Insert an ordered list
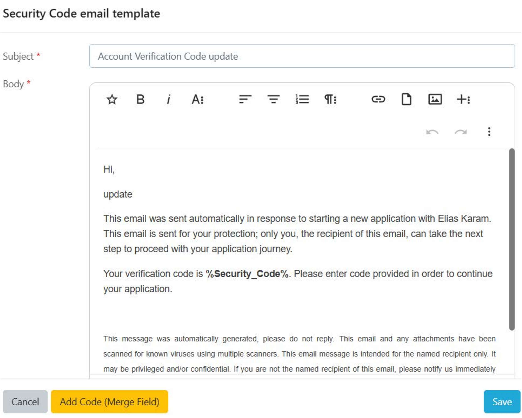Screen dimensions: 522x418 tap(302, 99)
